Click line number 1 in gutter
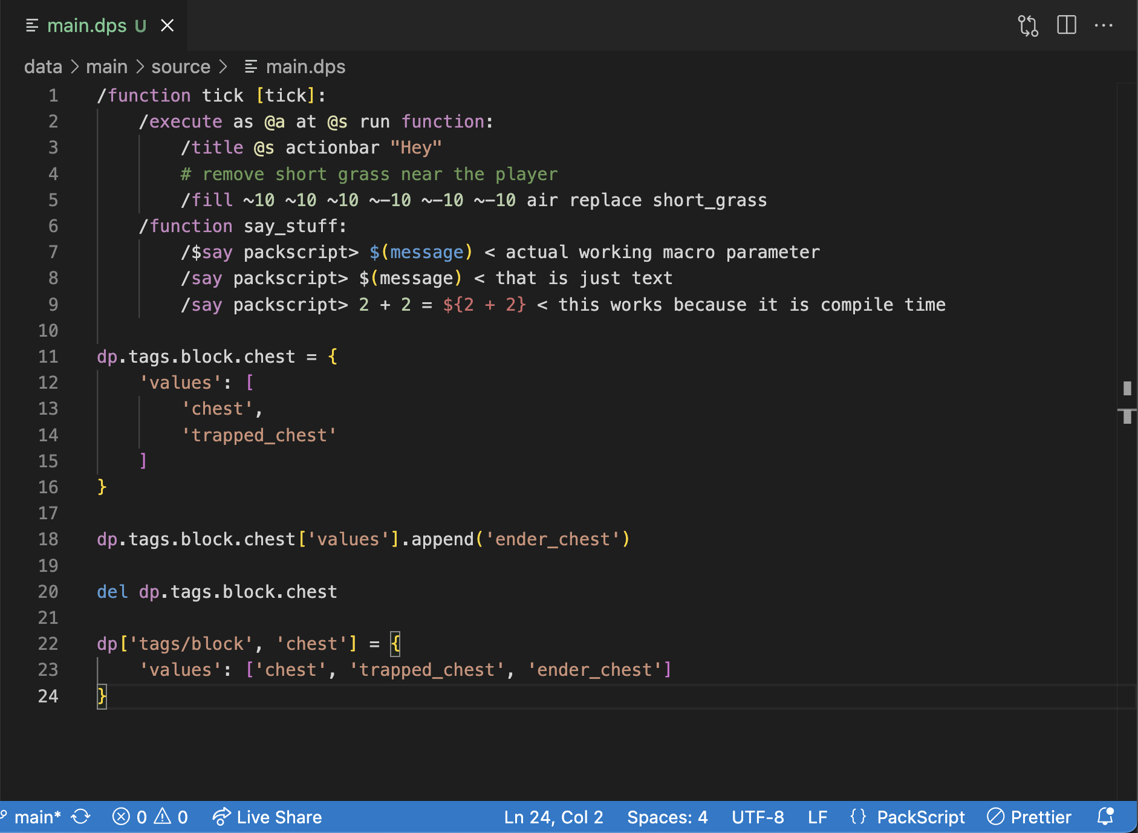This screenshot has width=1138, height=833. tap(53, 96)
